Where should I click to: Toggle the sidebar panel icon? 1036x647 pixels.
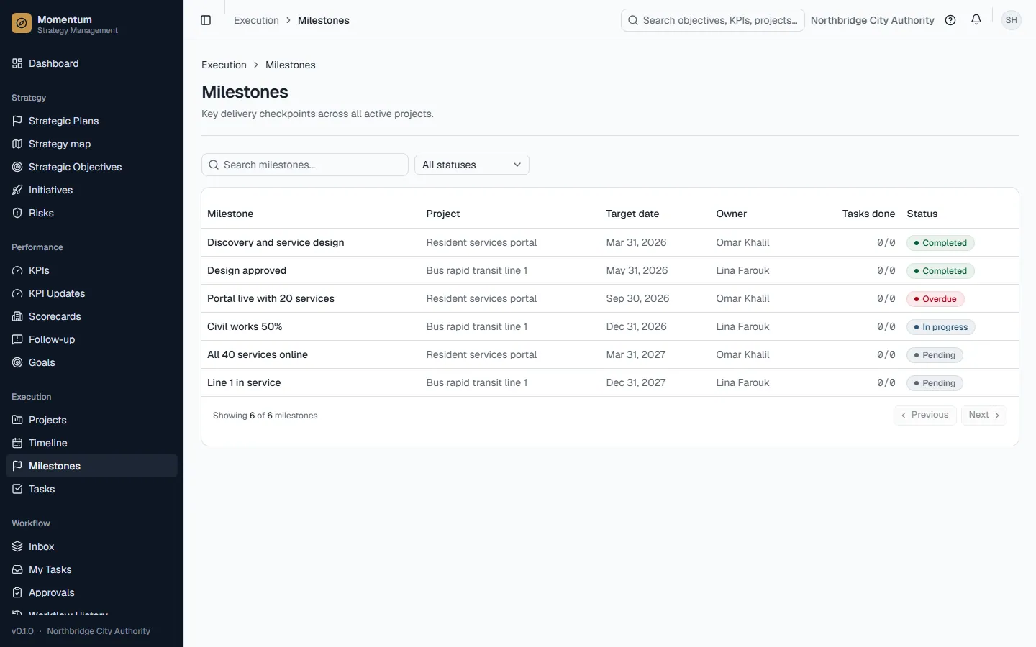[x=206, y=20]
